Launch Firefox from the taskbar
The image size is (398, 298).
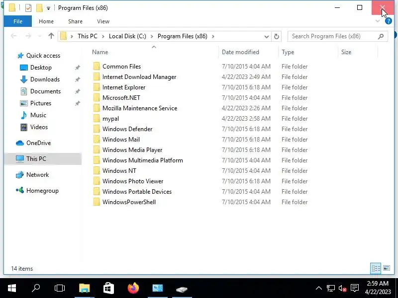click(x=133, y=288)
